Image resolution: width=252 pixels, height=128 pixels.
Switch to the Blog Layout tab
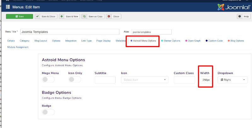[41, 41]
